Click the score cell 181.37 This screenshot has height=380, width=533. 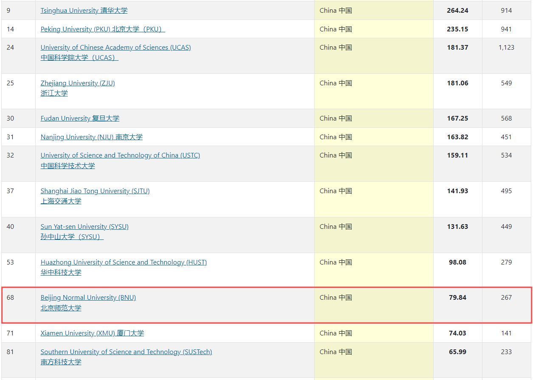coord(457,48)
